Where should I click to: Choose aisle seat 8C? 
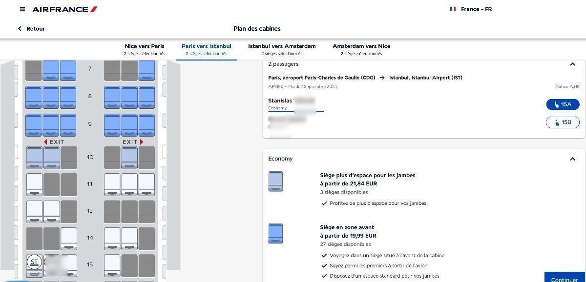click(68, 97)
